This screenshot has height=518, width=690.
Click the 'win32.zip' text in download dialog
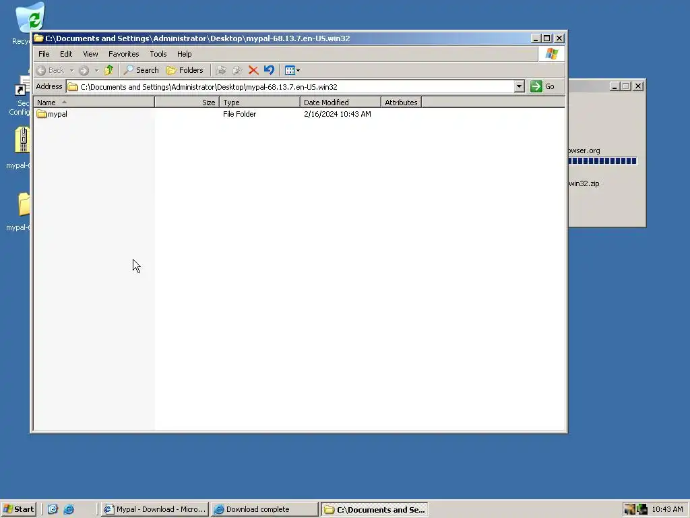[584, 183]
